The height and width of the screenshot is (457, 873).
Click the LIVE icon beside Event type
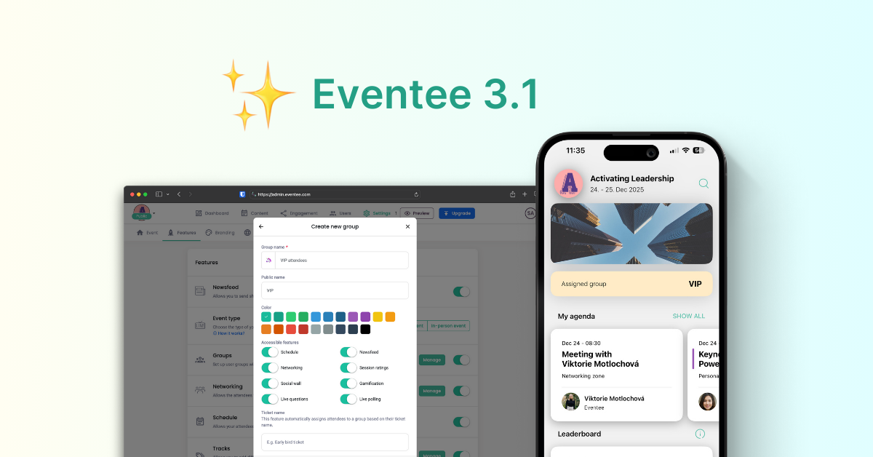pyautogui.click(x=200, y=325)
